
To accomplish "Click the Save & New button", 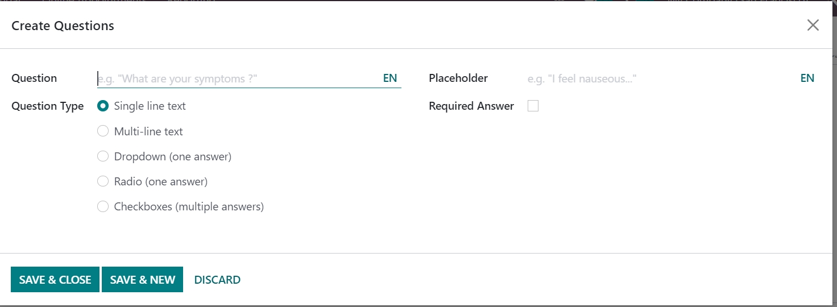I will (142, 280).
